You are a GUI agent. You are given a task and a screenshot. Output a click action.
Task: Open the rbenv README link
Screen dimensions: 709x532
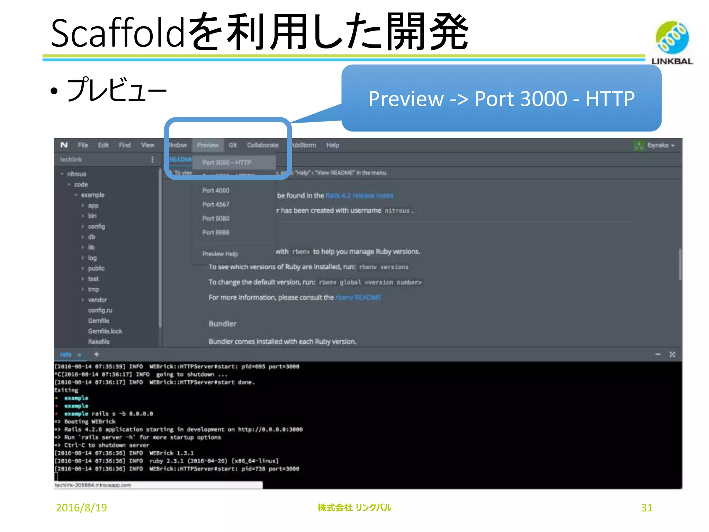358,298
